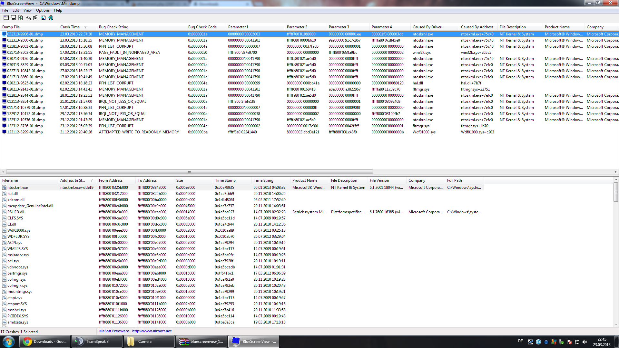Select the Wdf01000.sys driver row
Screen dimensions: 619x348
pos(19,230)
